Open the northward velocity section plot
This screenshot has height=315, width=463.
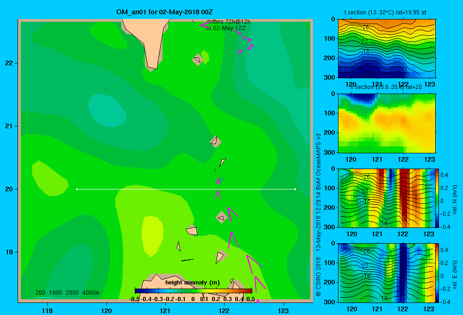click(x=387, y=198)
